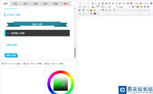Click the template list scroll-up arrow
This screenshot has height=94, width=153.
75,9
